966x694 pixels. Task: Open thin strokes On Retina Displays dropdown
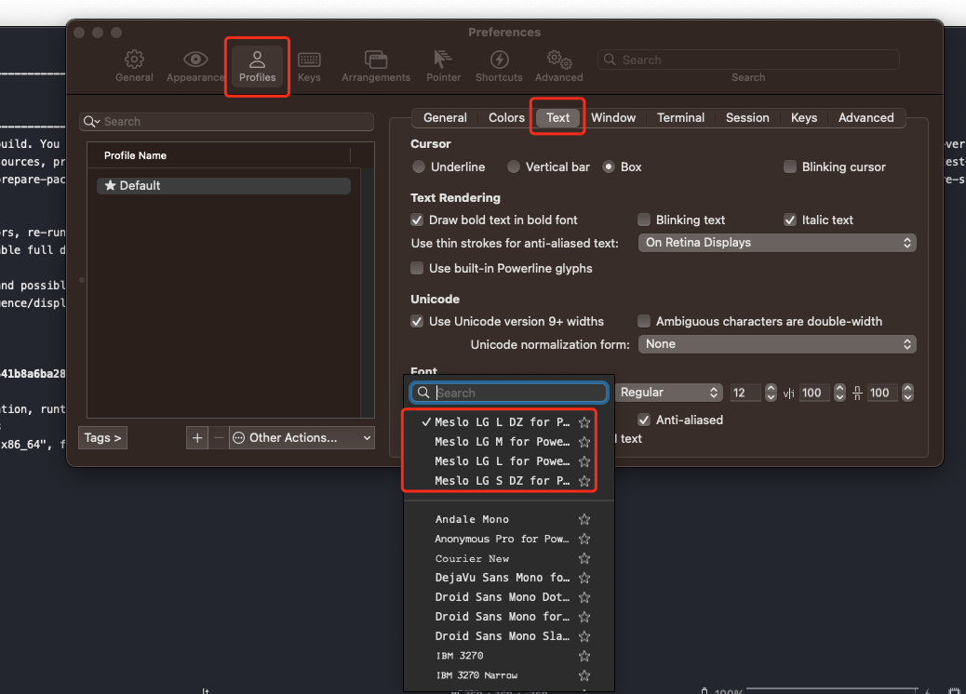click(777, 243)
